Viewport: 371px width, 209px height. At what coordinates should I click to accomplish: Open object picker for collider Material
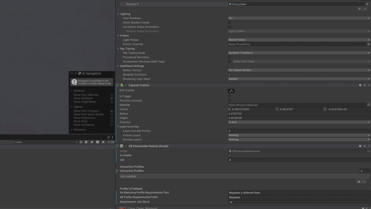[369, 105]
